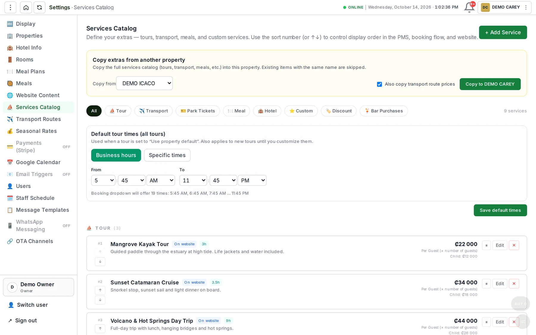Delete Mangrove Kayak Tour with red X

click(514, 245)
